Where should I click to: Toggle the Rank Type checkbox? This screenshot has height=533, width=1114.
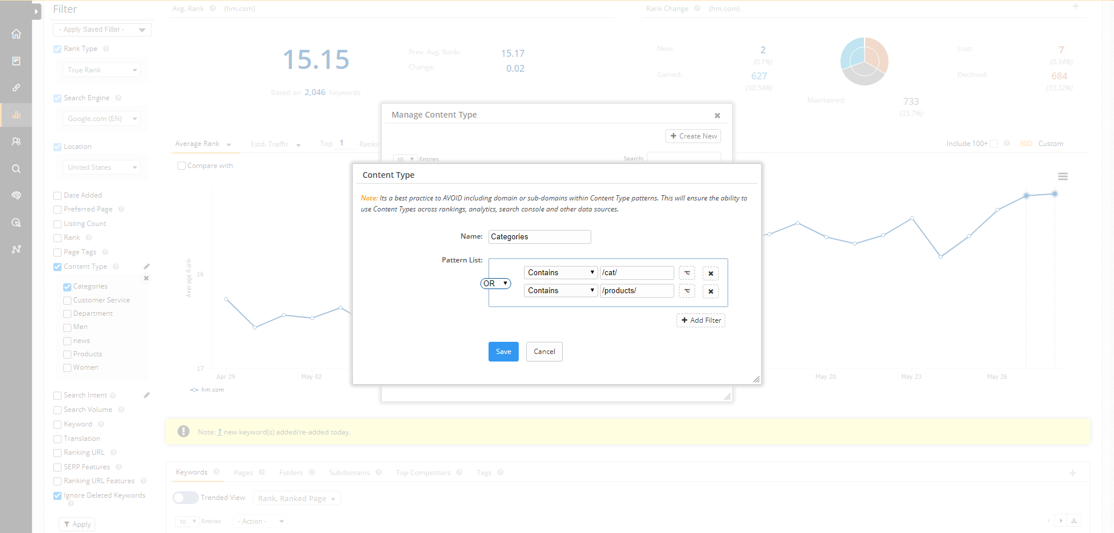click(57, 49)
